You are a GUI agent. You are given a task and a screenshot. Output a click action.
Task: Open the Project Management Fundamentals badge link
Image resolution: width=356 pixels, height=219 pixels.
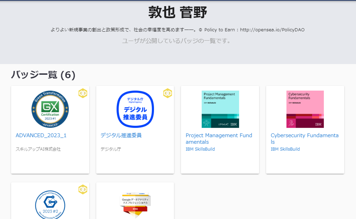click(x=219, y=138)
